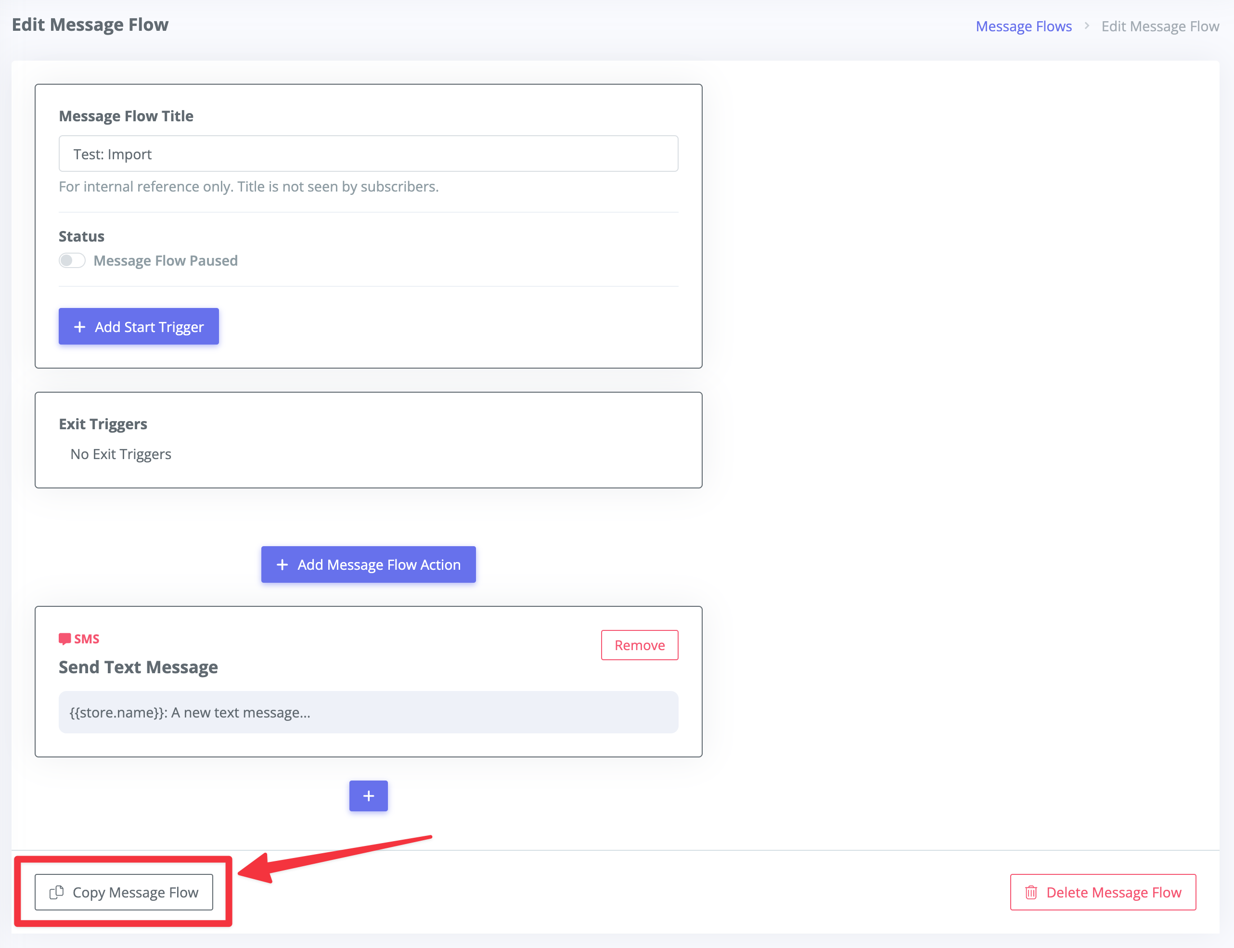Click Add Message Flow Action
Viewport: 1234px width, 948px height.
(x=369, y=564)
